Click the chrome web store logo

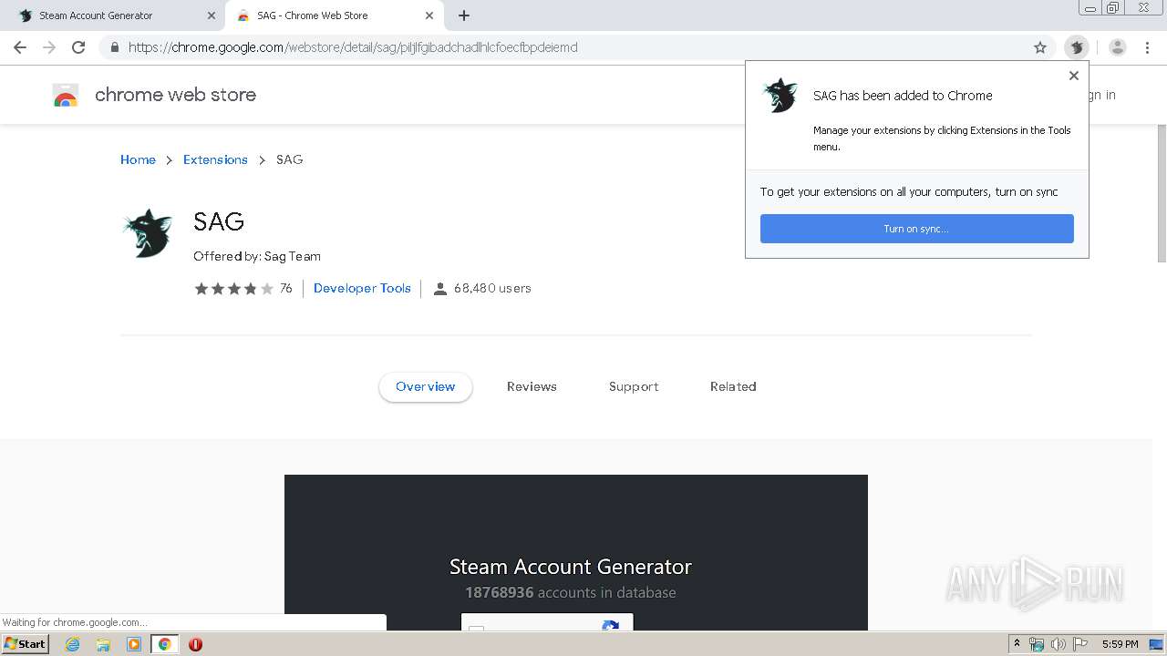click(66, 95)
